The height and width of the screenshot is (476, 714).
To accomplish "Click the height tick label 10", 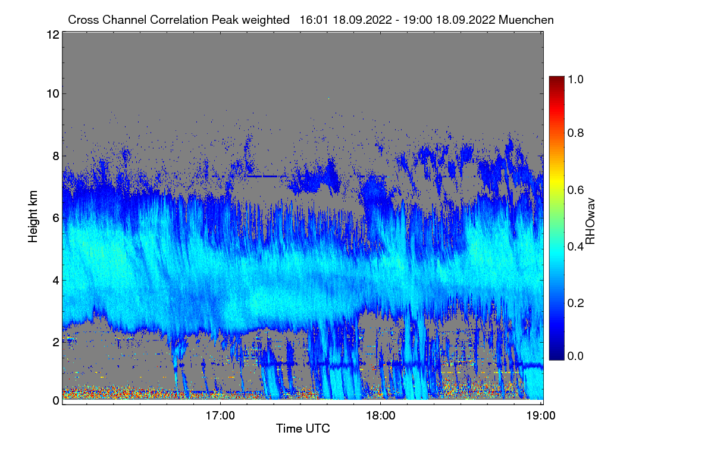I will point(52,93).
